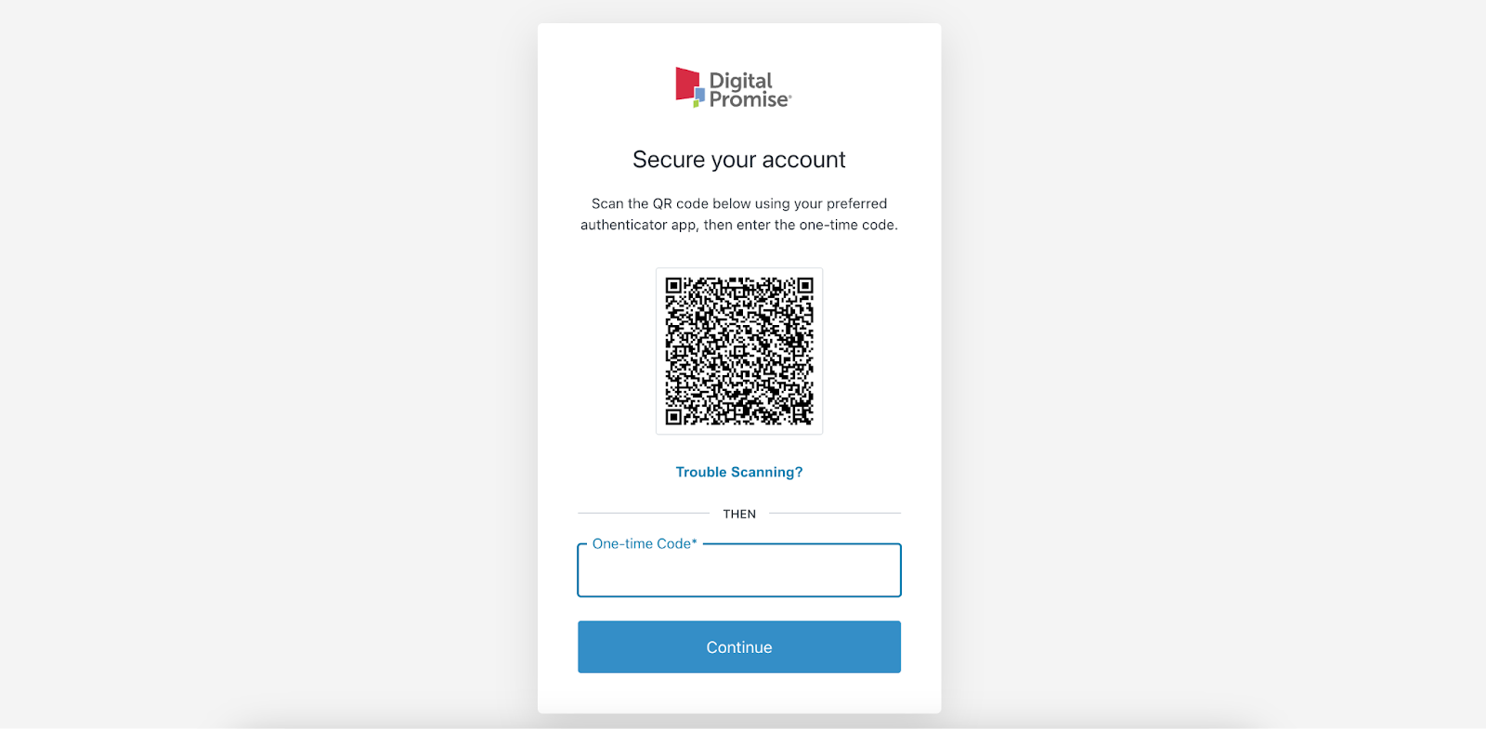Click the Secure your account heading
Screen dimensions: 1486x729
pyautogui.click(x=739, y=160)
